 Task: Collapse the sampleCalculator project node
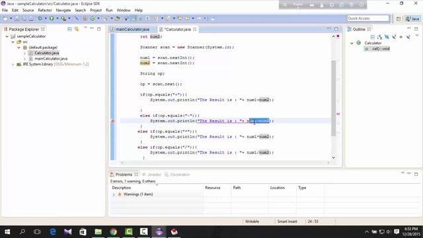7,36
